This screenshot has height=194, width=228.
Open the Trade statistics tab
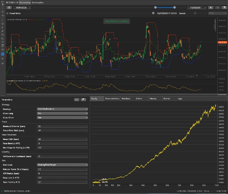[112, 99]
